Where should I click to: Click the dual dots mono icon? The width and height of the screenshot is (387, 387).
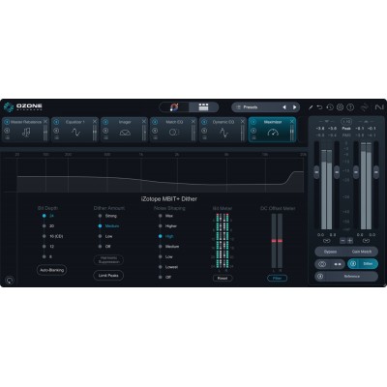338,264
